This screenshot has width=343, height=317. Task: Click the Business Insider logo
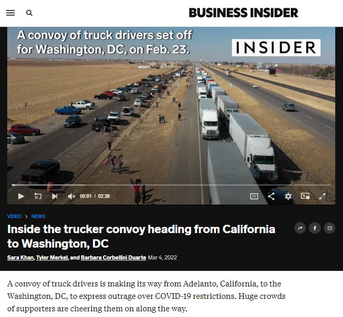[x=243, y=13]
